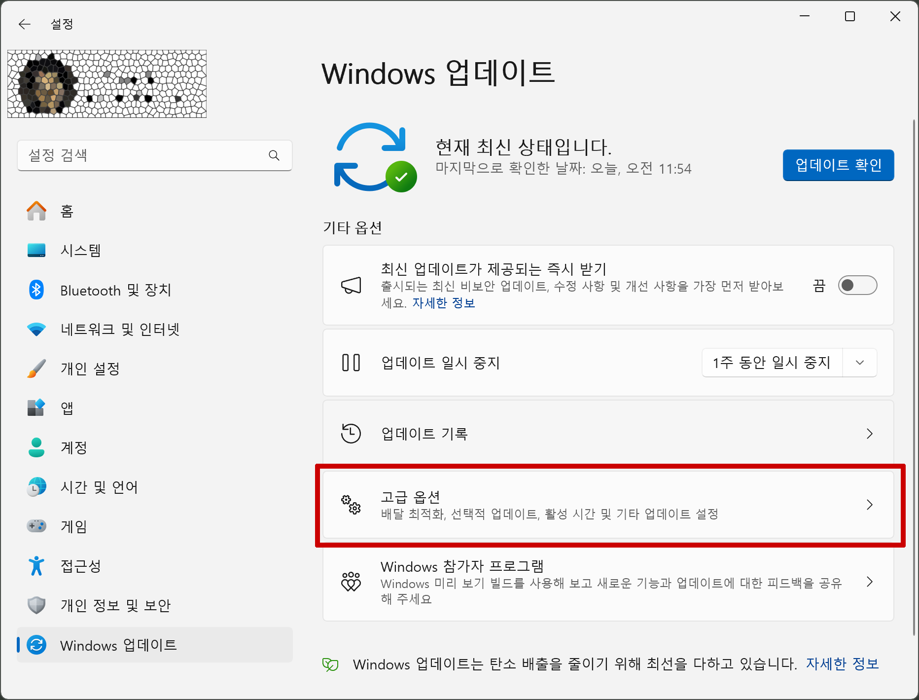The width and height of the screenshot is (919, 700).
Task: Click the pause icon beside 업데이트 일시 중지
Action: [351, 363]
